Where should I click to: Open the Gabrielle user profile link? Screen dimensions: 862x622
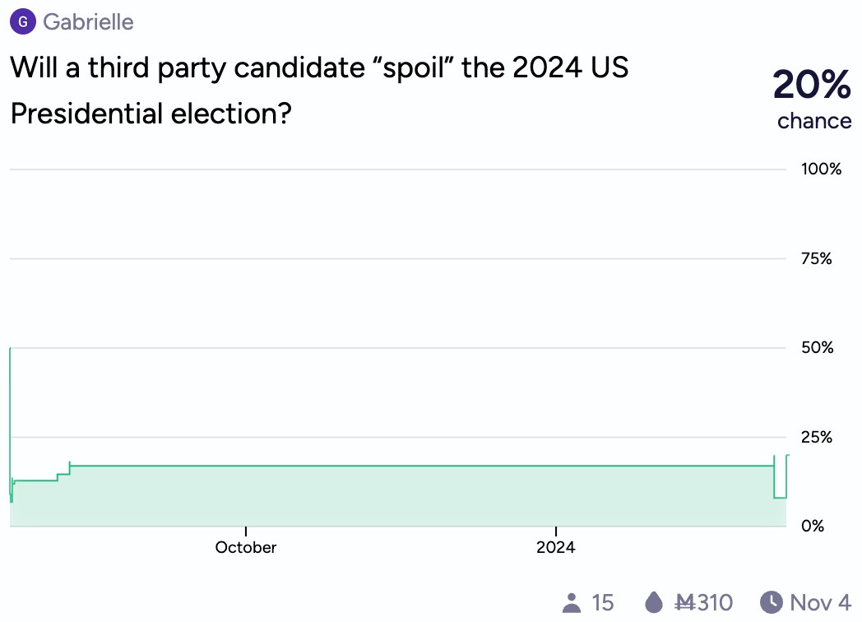click(88, 22)
